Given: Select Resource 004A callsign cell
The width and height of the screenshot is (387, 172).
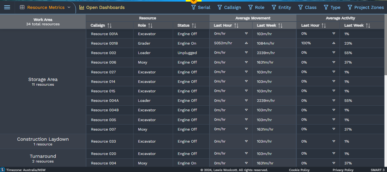Looking at the screenshot, I should [109, 101].
